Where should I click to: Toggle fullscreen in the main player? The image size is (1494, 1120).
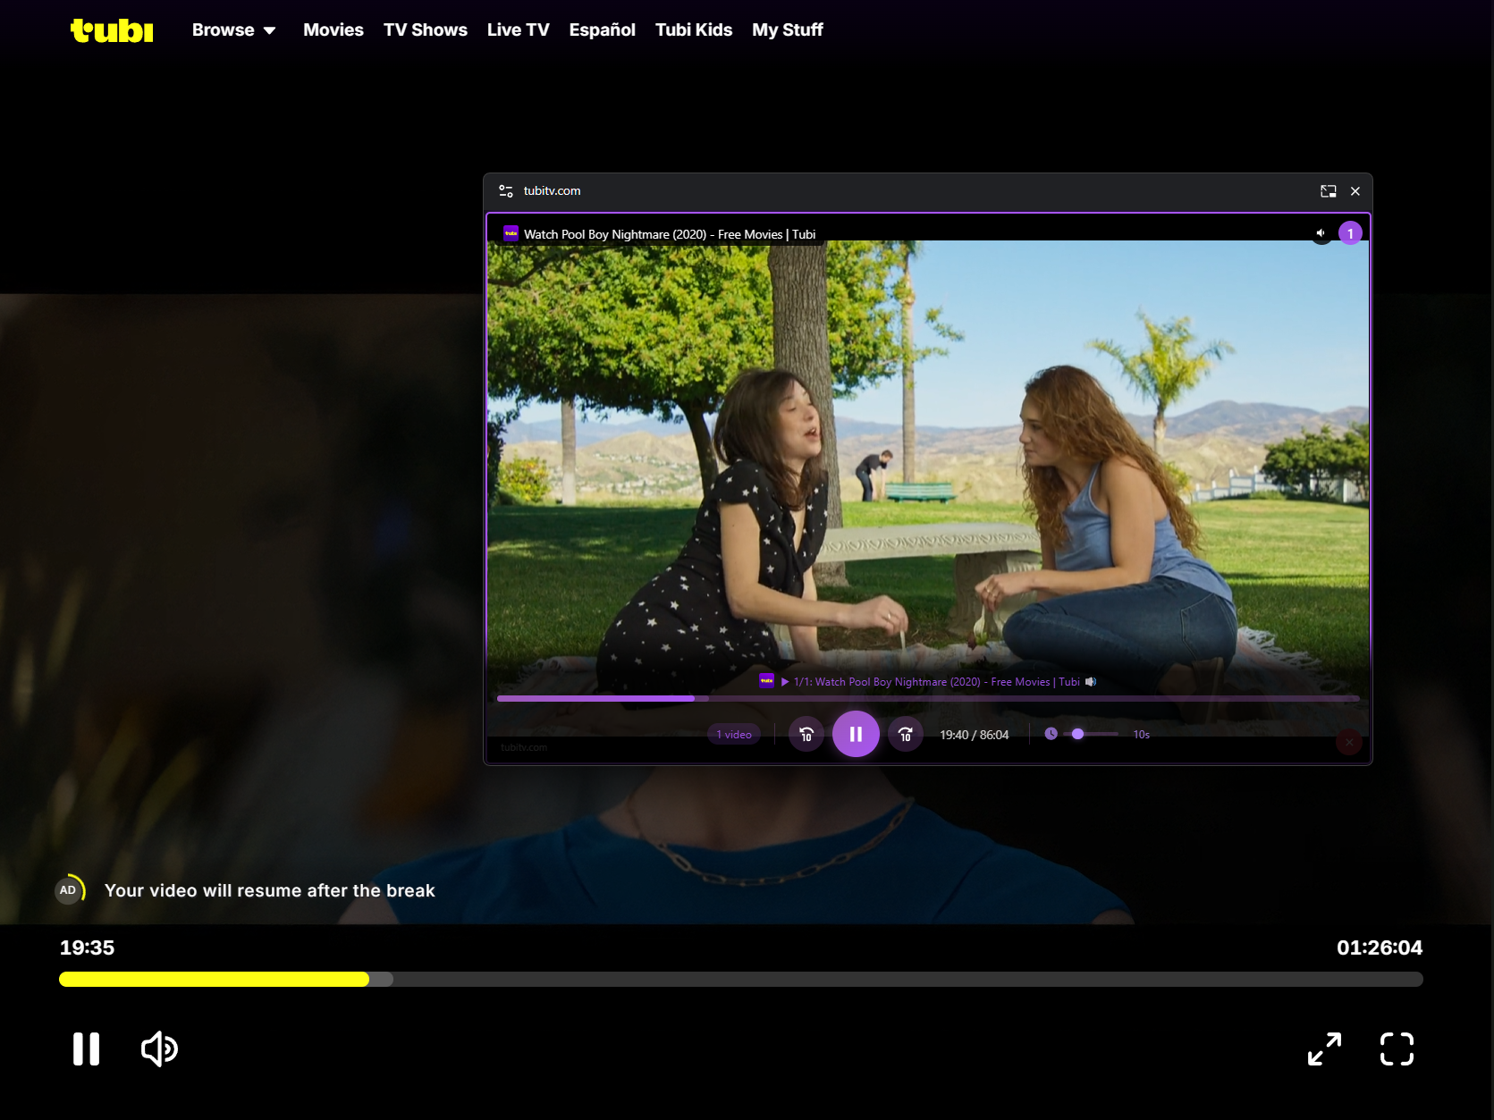1396,1048
